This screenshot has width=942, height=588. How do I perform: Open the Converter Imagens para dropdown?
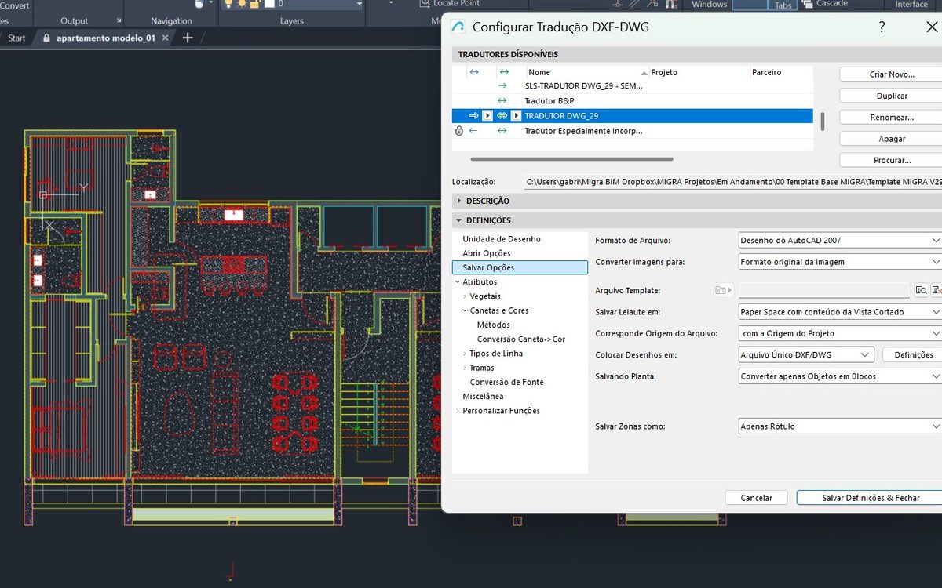coord(840,262)
